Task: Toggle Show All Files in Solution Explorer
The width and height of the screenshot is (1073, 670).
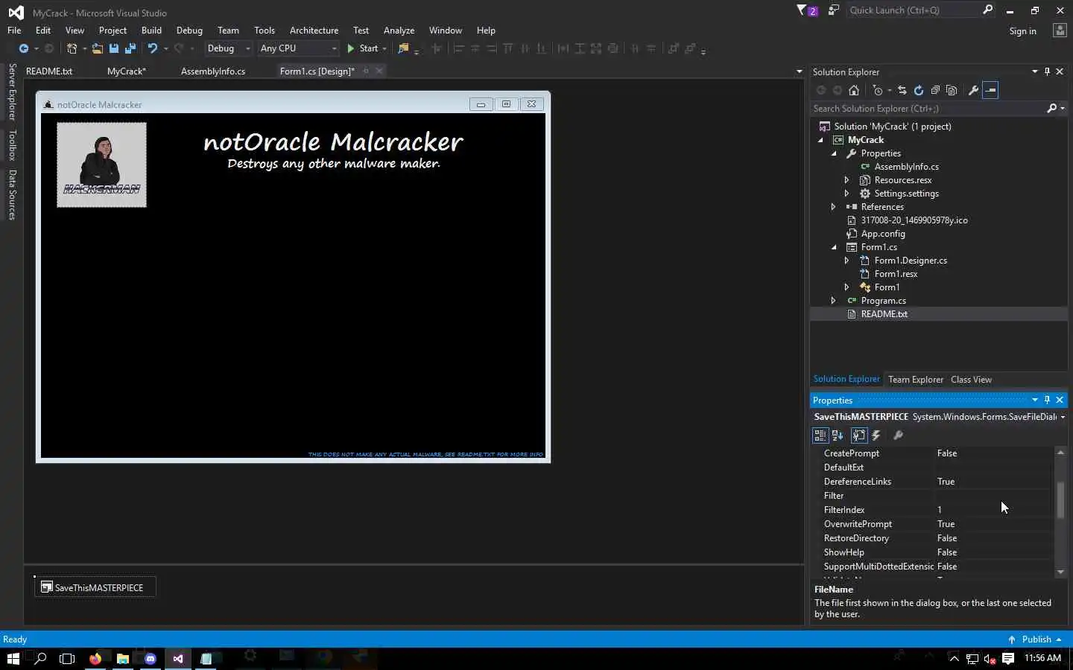Action: pos(952,90)
